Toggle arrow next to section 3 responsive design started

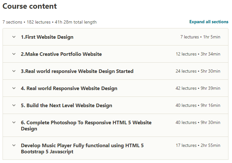14,71
